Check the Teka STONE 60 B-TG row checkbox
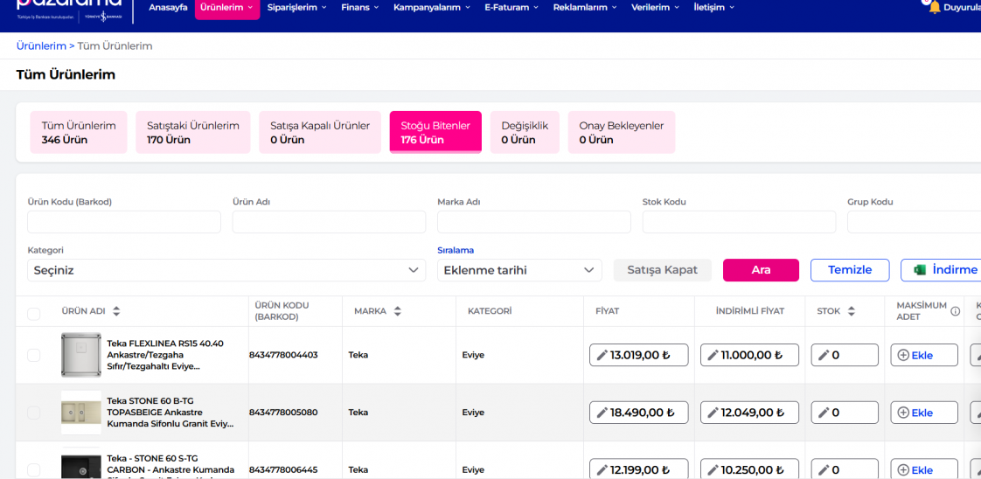 [x=34, y=413]
